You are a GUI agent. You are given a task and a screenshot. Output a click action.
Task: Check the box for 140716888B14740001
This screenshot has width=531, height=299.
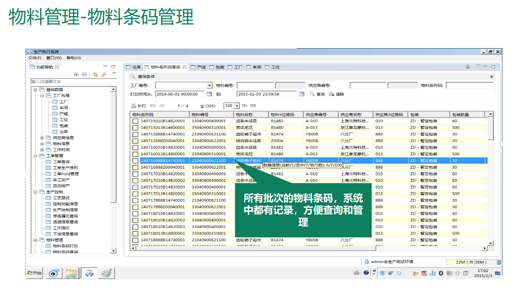click(x=135, y=161)
